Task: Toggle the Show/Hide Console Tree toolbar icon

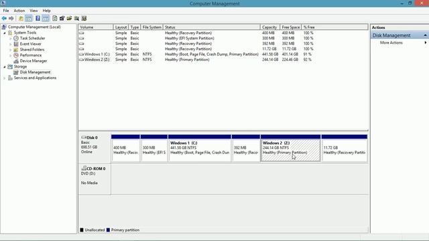Action: pos(28,18)
